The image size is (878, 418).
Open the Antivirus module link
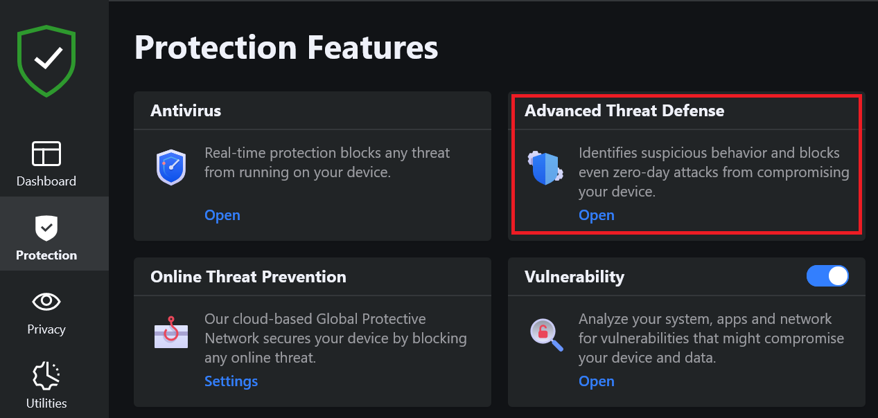tap(222, 215)
